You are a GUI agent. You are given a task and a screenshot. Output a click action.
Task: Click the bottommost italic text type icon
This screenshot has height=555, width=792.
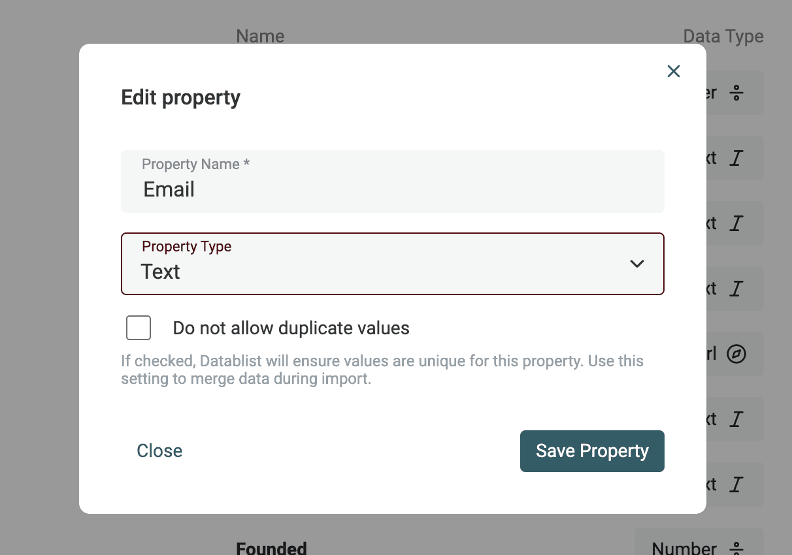click(x=736, y=484)
